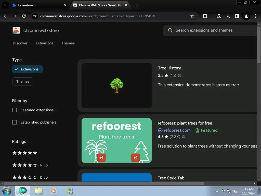View site information icon in address bar
261x196 pixels.
pos(35,16)
